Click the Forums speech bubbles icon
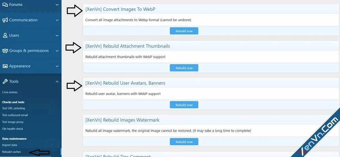The image size is (340, 157). (5, 4)
